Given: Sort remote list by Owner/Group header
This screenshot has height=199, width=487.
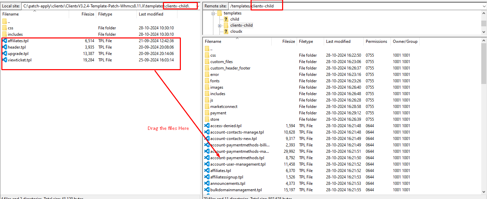Looking at the screenshot, I should tap(405, 41).
